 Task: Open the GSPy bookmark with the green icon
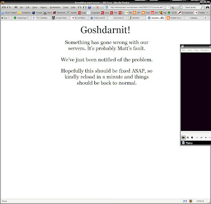172,13
